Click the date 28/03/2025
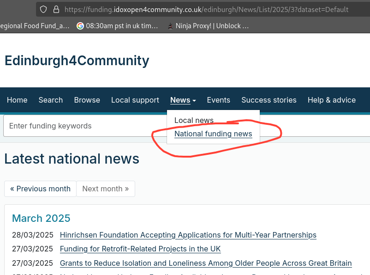Screen dimensions: 370x275 33,235
